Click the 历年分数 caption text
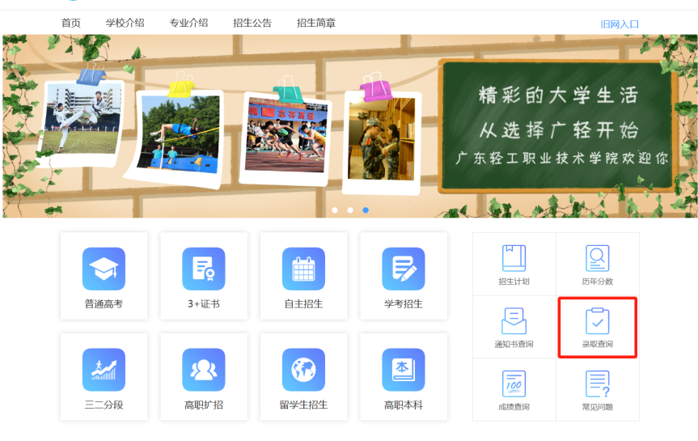 (598, 282)
